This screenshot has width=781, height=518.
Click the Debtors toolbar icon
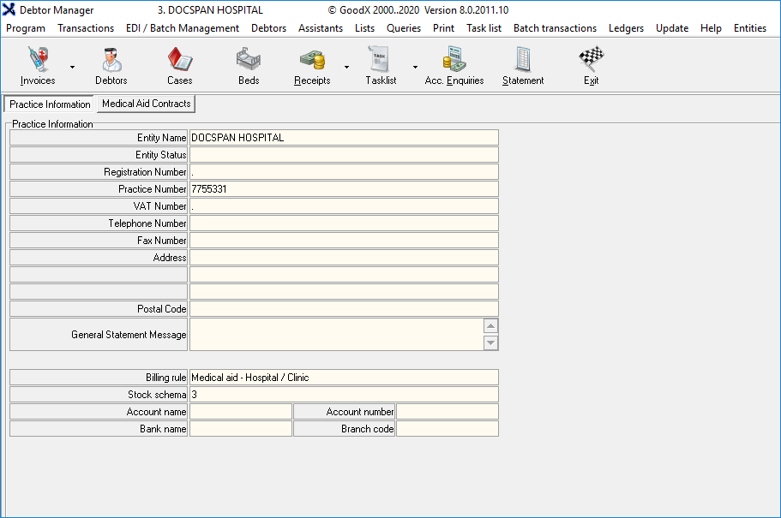point(111,66)
